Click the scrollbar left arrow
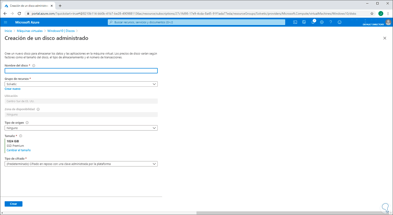 pos(2,213)
